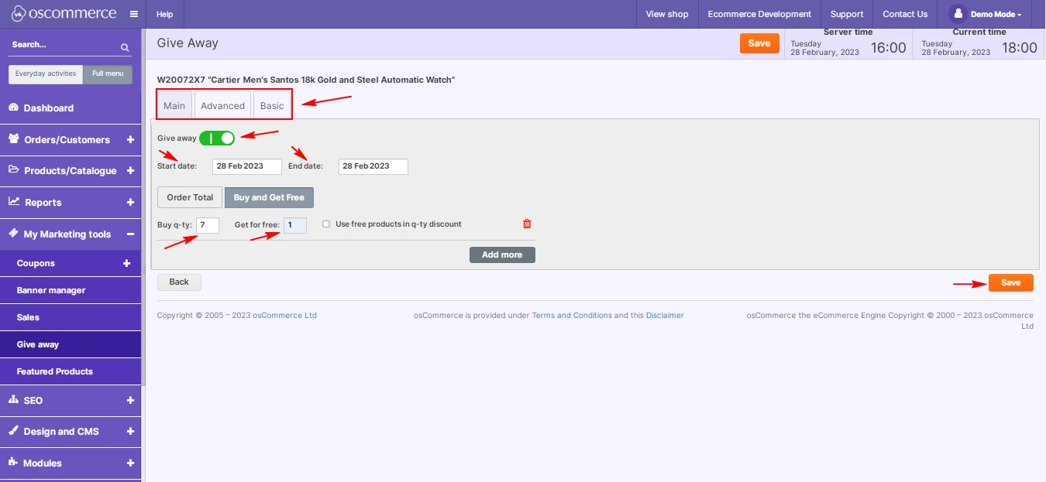Open the Disclaimer link
Image resolution: width=1046 pixels, height=482 pixels.
coord(665,315)
